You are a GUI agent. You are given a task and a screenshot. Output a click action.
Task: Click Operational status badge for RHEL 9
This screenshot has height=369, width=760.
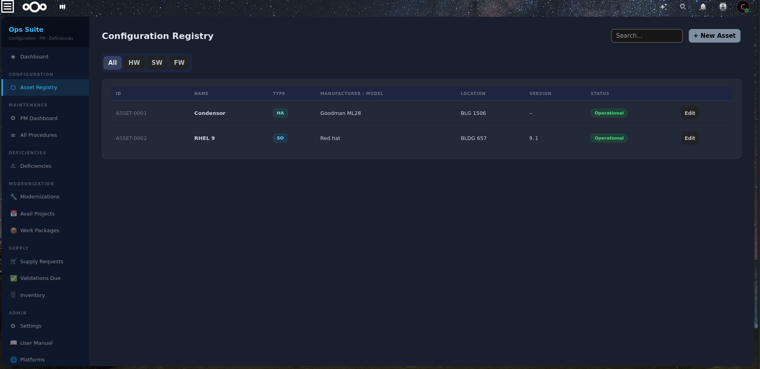609,138
